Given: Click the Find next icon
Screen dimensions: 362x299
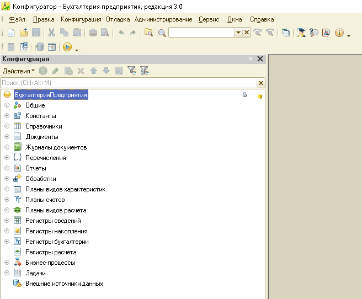Looking at the screenshot, I should 257,33.
